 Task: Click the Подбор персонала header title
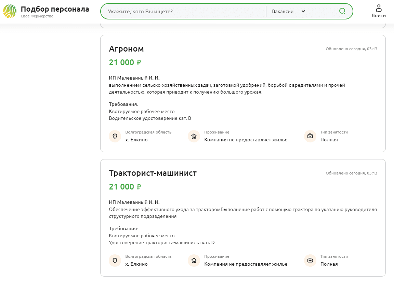coord(55,9)
